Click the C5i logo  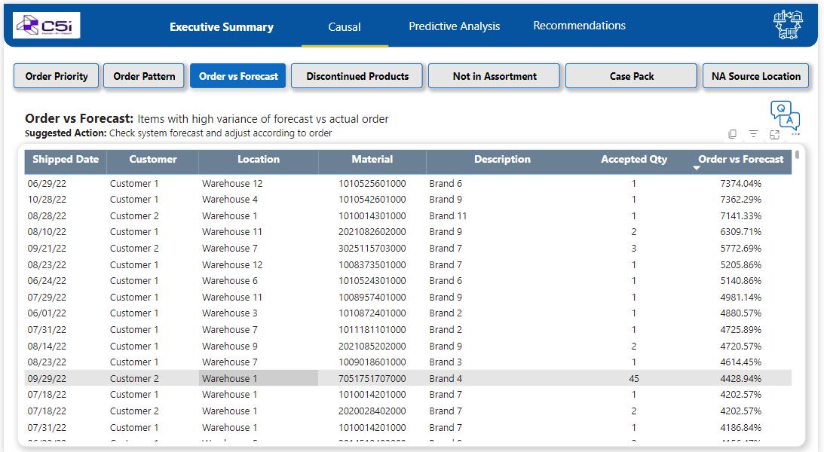(x=47, y=26)
